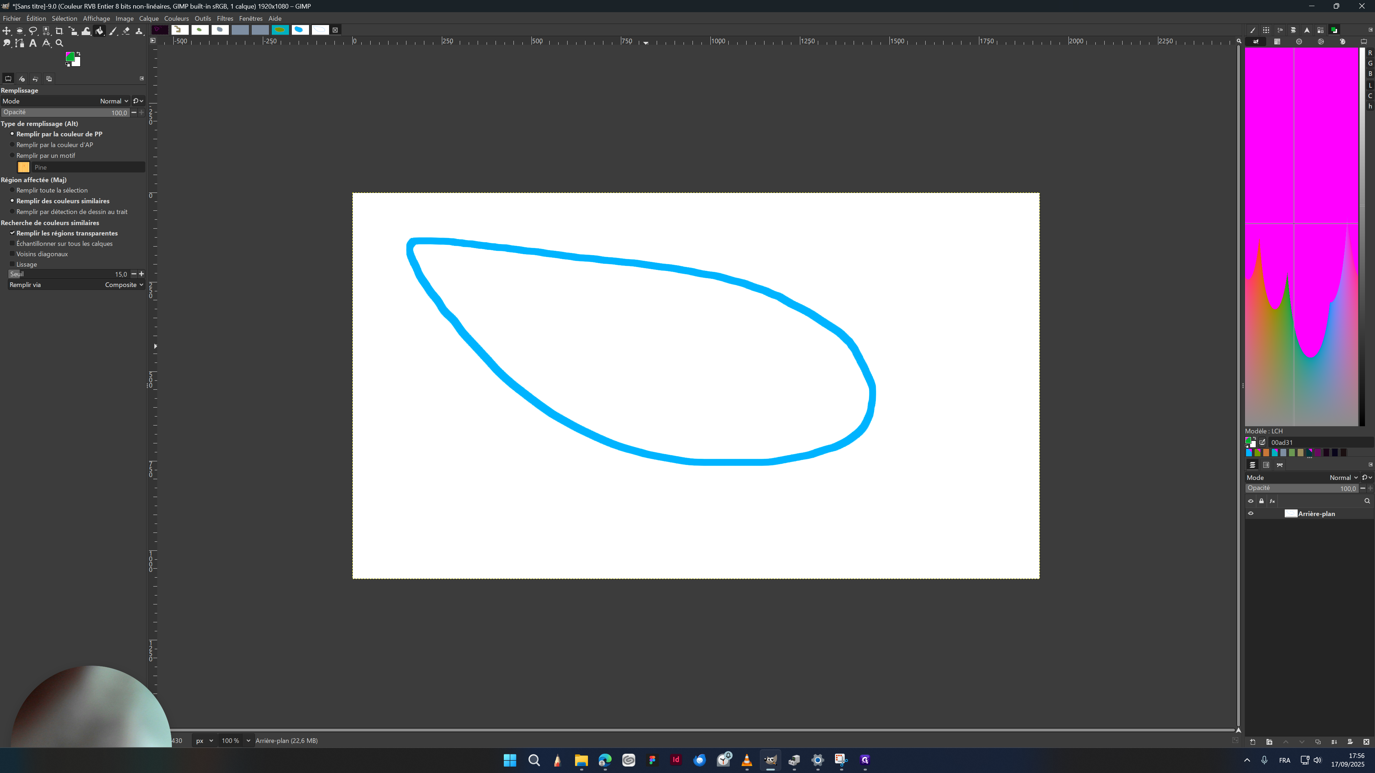Select the Paintbrush tool
The width and height of the screenshot is (1375, 773).
pos(113,31)
